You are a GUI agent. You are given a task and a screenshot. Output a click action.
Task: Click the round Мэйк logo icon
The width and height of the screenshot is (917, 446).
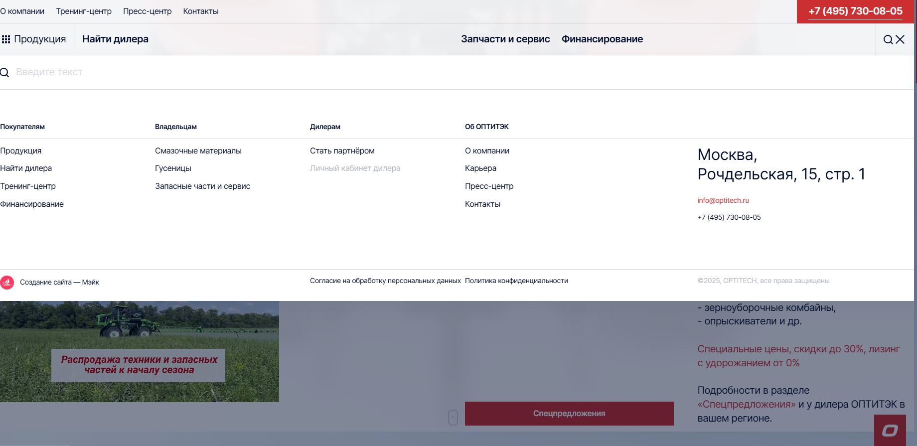7,283
